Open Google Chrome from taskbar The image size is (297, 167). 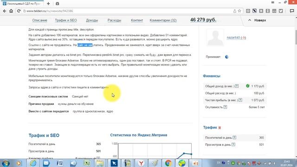(x=168, y=163)
